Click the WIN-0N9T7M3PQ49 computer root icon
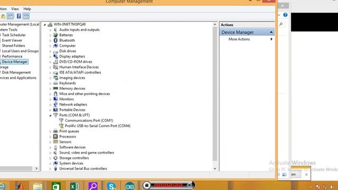 click(50, 24)
